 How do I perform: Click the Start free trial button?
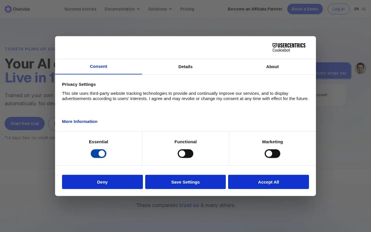[25, 124]
